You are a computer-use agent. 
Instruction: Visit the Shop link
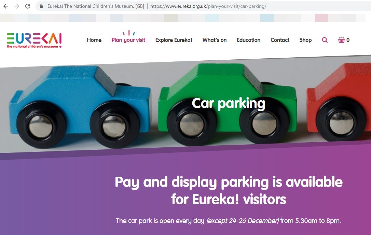coord(305,40)
